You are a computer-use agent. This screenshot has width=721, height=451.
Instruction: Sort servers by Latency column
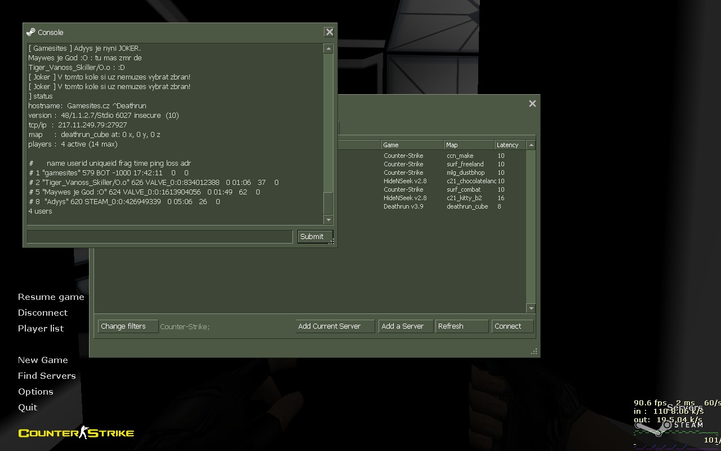coord(510,145)
